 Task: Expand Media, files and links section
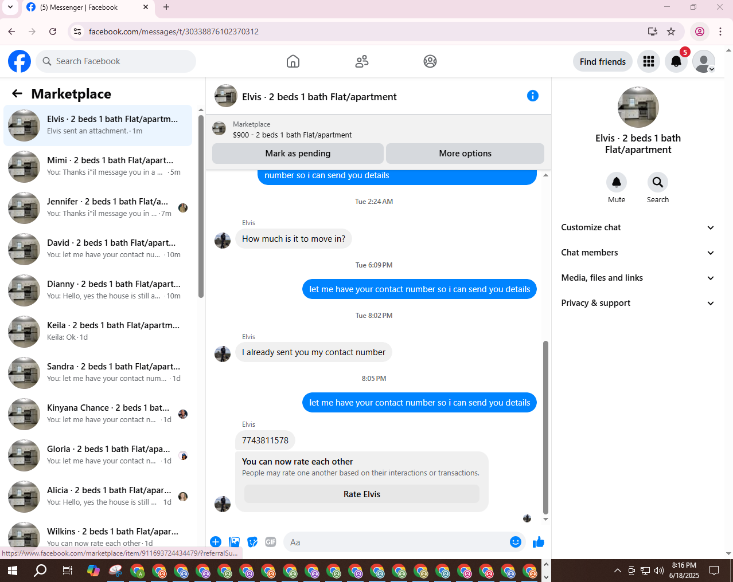pos(638,278)
